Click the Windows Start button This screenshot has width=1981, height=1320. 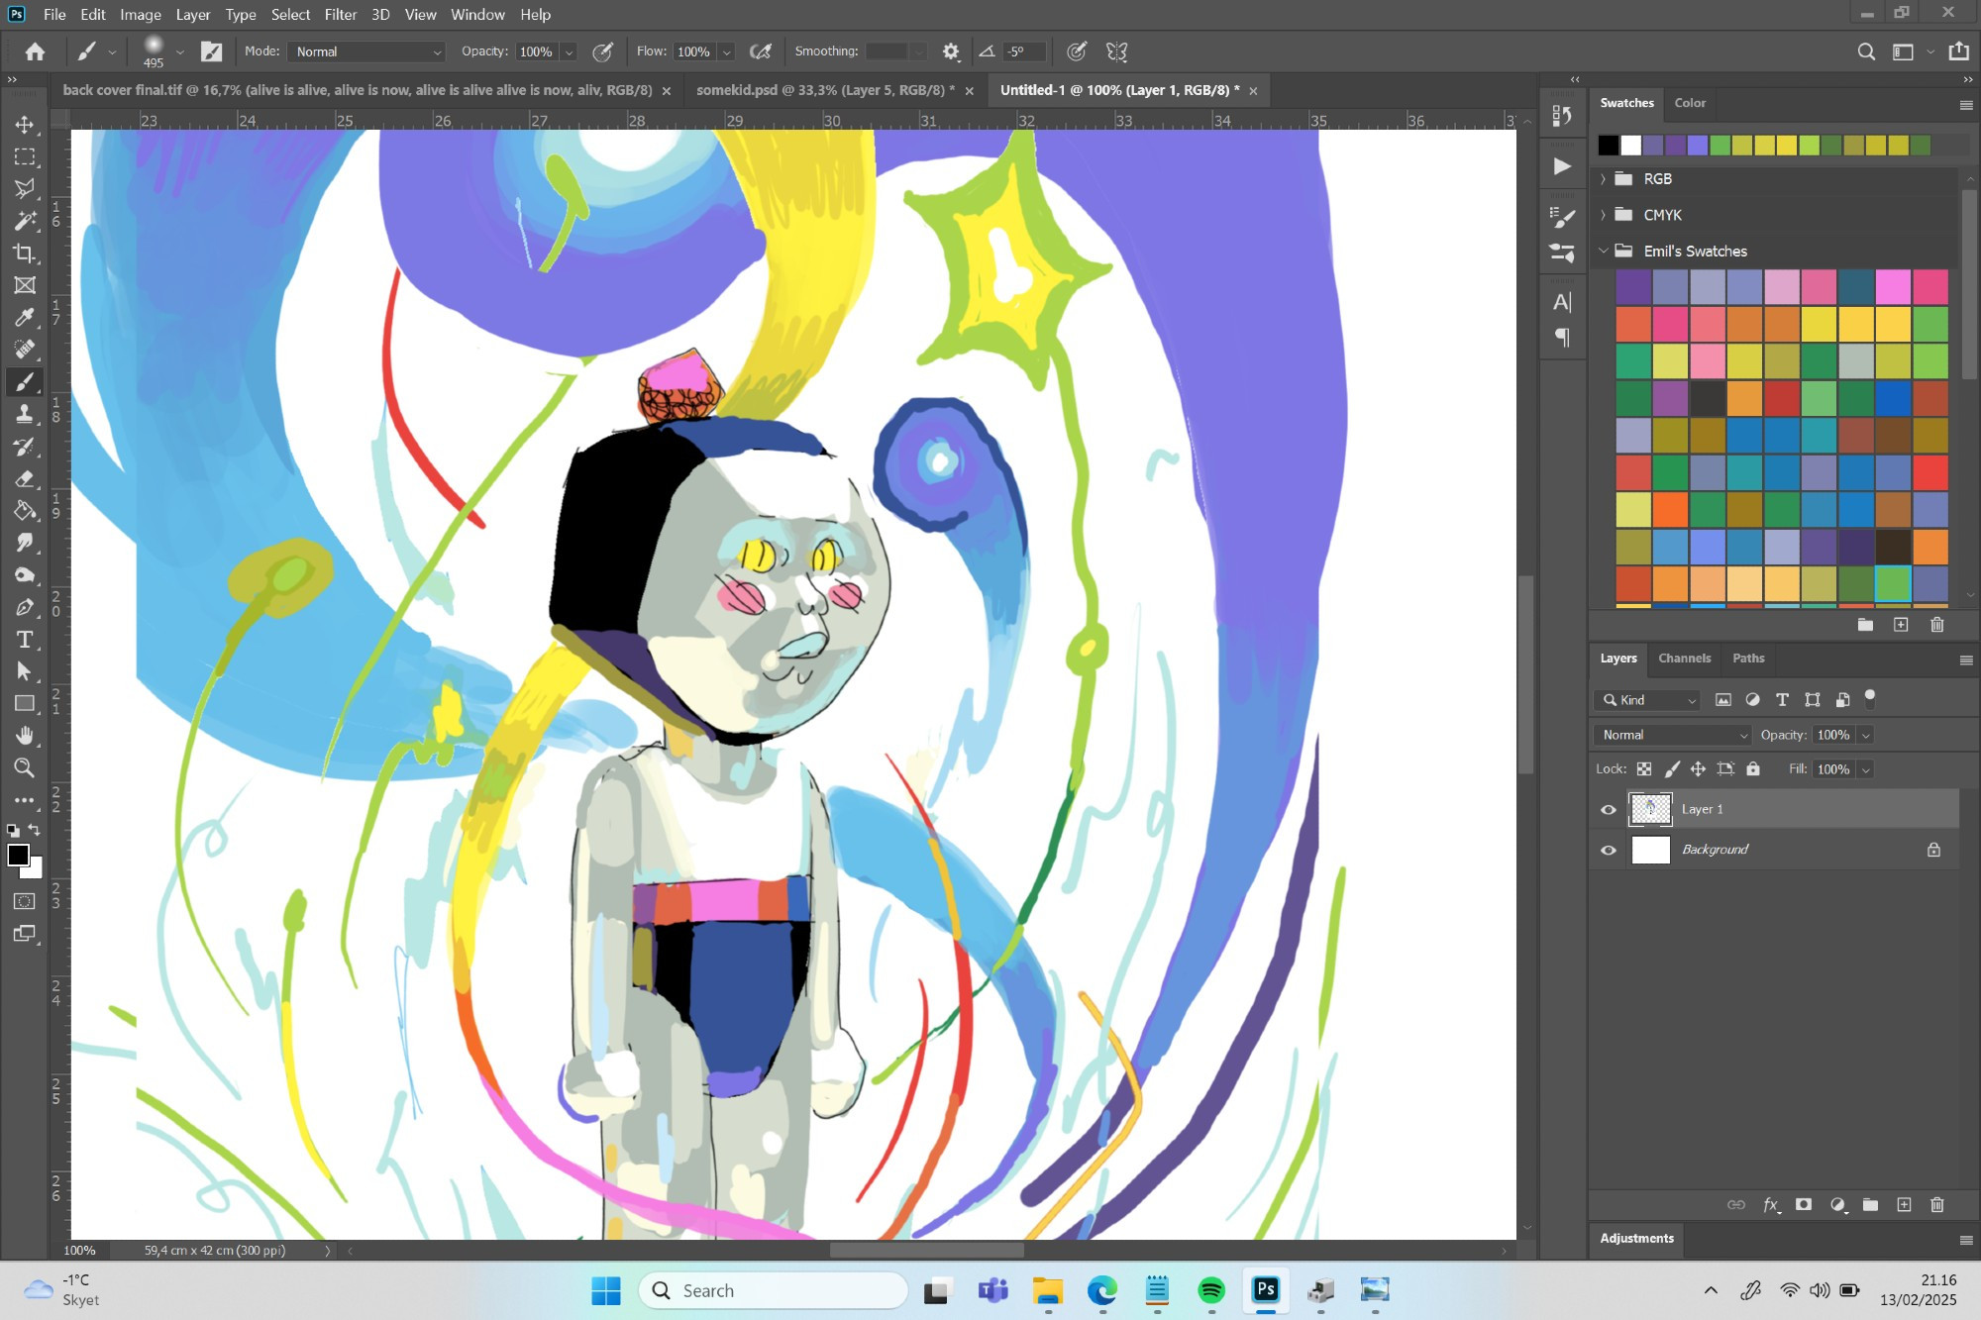pyautogui.click(x=605, y=1290)
